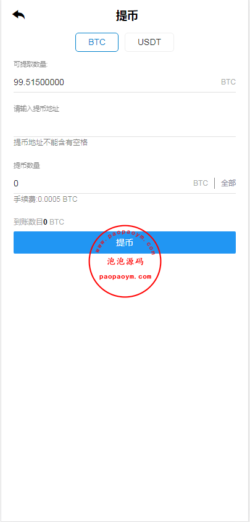Click the 到账数目 0 BTC text
The height and width of the screenshot is (522, 250).
tap(39, 222)
